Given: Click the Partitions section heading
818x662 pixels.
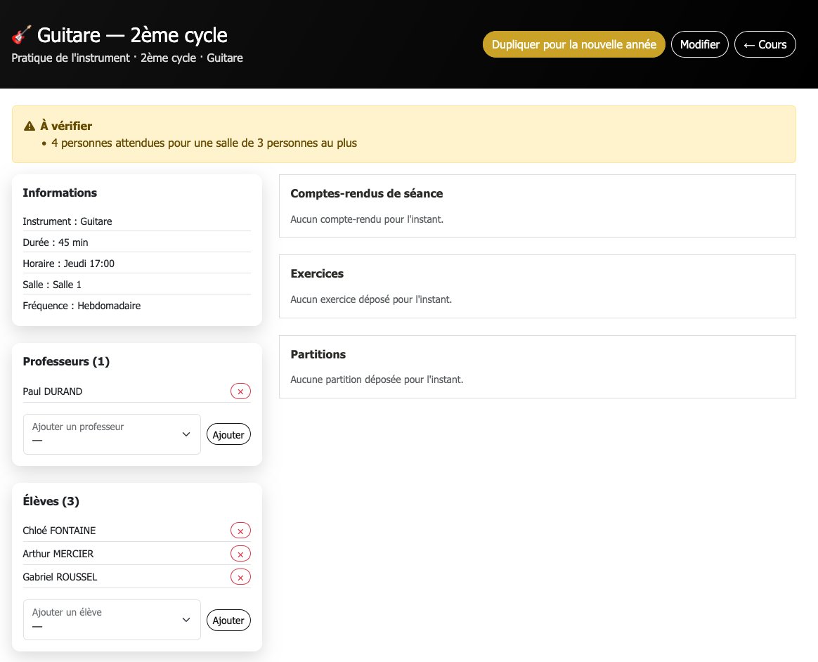Looking at the screenshot, I should [x=318, y=354].
